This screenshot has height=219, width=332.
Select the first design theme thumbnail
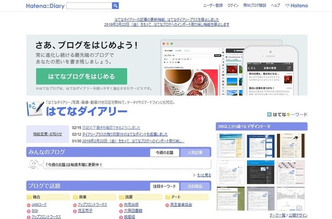coord(231,145)
